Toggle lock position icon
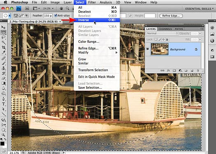 coord(163,39)
